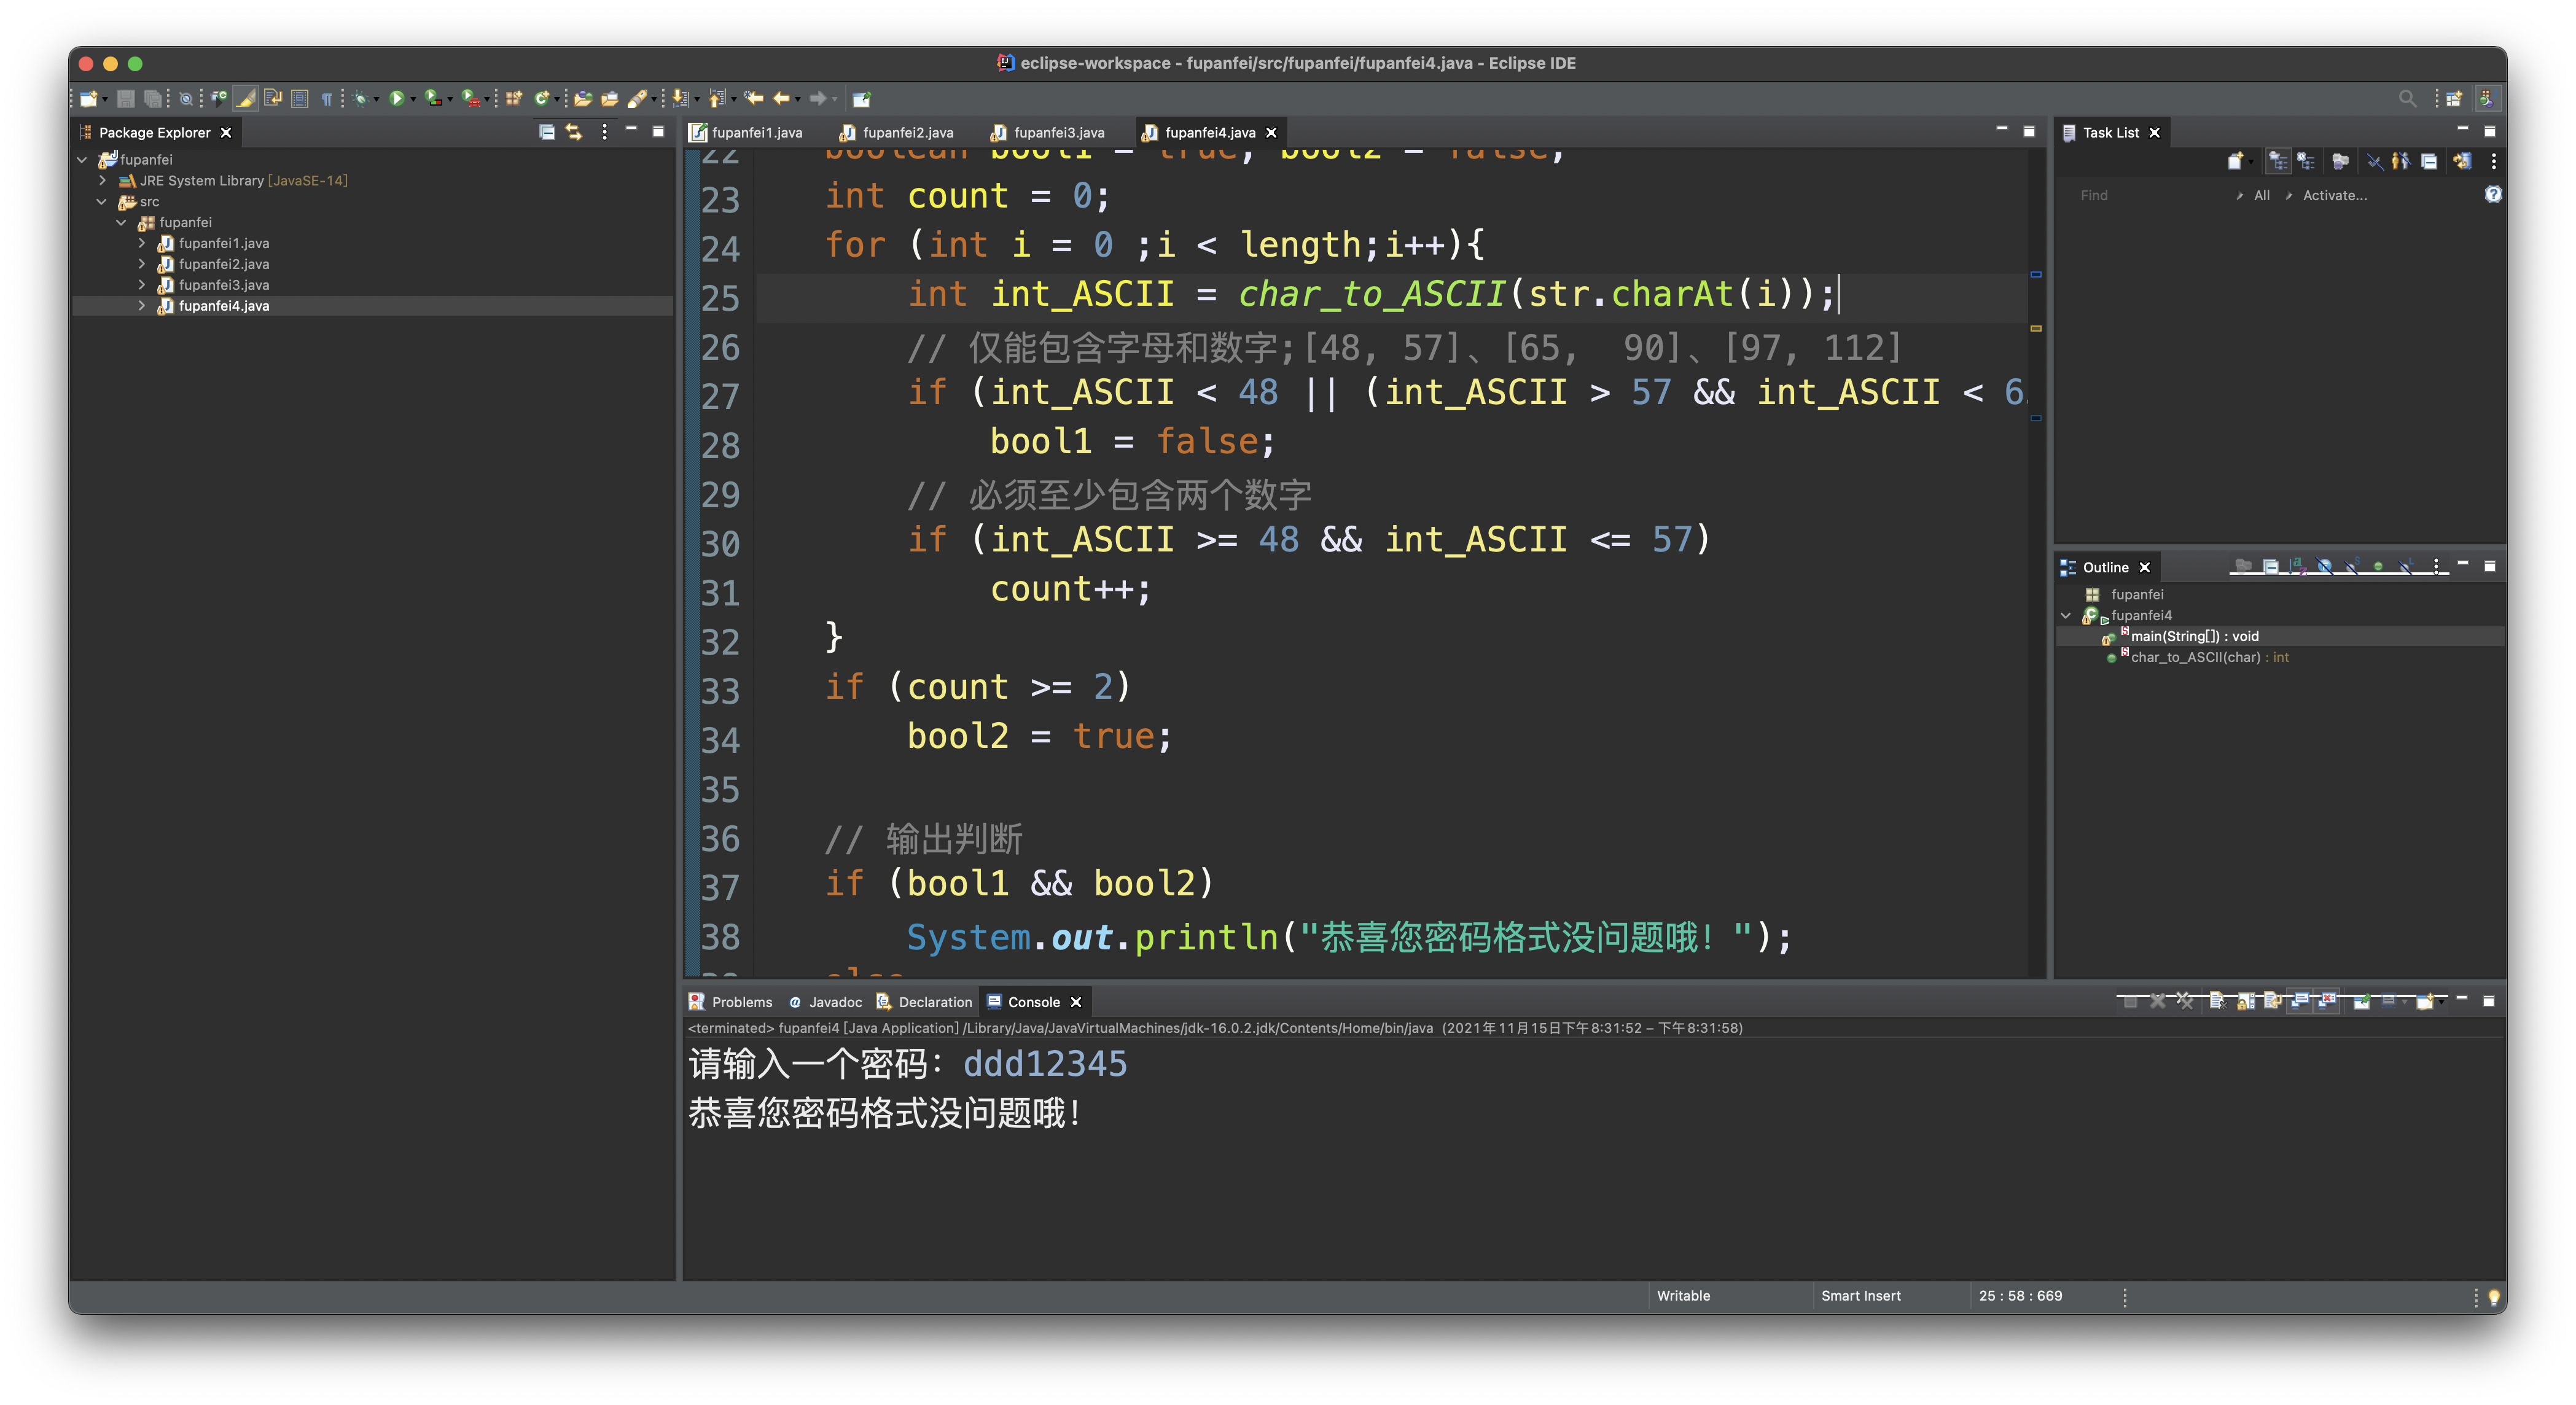Click Synchronize Changed icon in Task List
Viewport: 2576px width, 1405px height.
(2462, 161)
